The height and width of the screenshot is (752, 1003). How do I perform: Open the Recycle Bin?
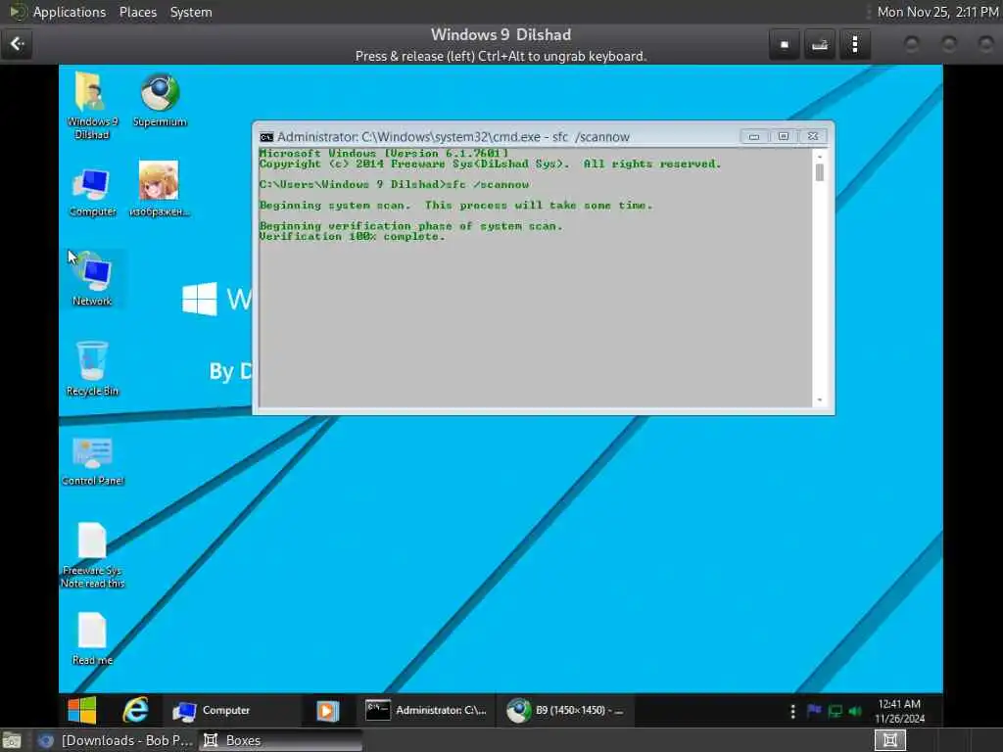92,368
